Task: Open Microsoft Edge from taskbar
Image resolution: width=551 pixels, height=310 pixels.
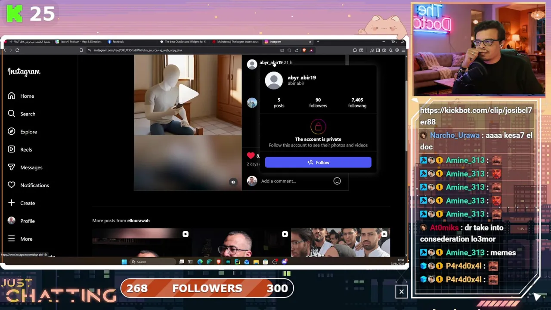Action: pos(200,262)
